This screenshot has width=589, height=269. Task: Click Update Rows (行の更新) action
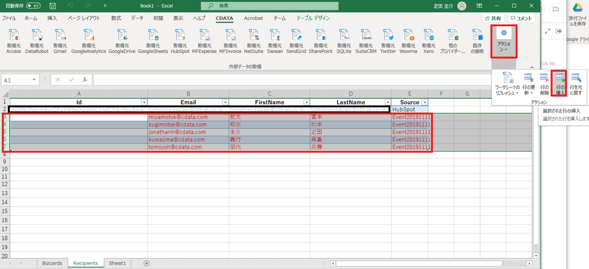[x=529, y=83]
